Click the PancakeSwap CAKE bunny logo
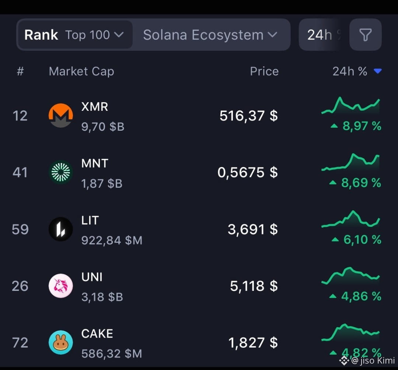 pyautogui.click(x=61, y=342)
